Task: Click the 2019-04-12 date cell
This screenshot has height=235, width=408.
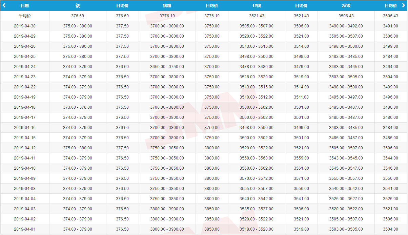Action: pos(25,148)
